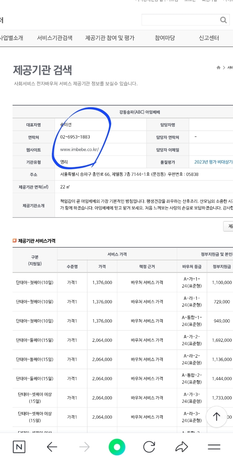Click voucher grade A-가-3-24(표준형)
Image resolution: width=233 pixels, height=461 pixels.
tap(192, 397)
